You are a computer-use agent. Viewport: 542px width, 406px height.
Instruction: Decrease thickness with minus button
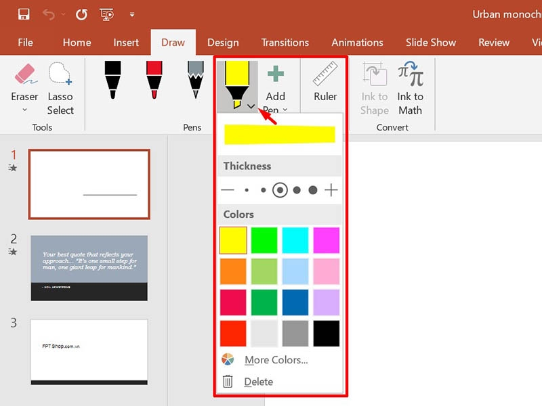pyautogui.click(x=228, y=190)
